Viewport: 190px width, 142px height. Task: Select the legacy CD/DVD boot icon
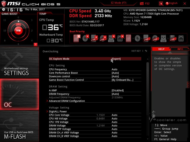click(137, 38)
